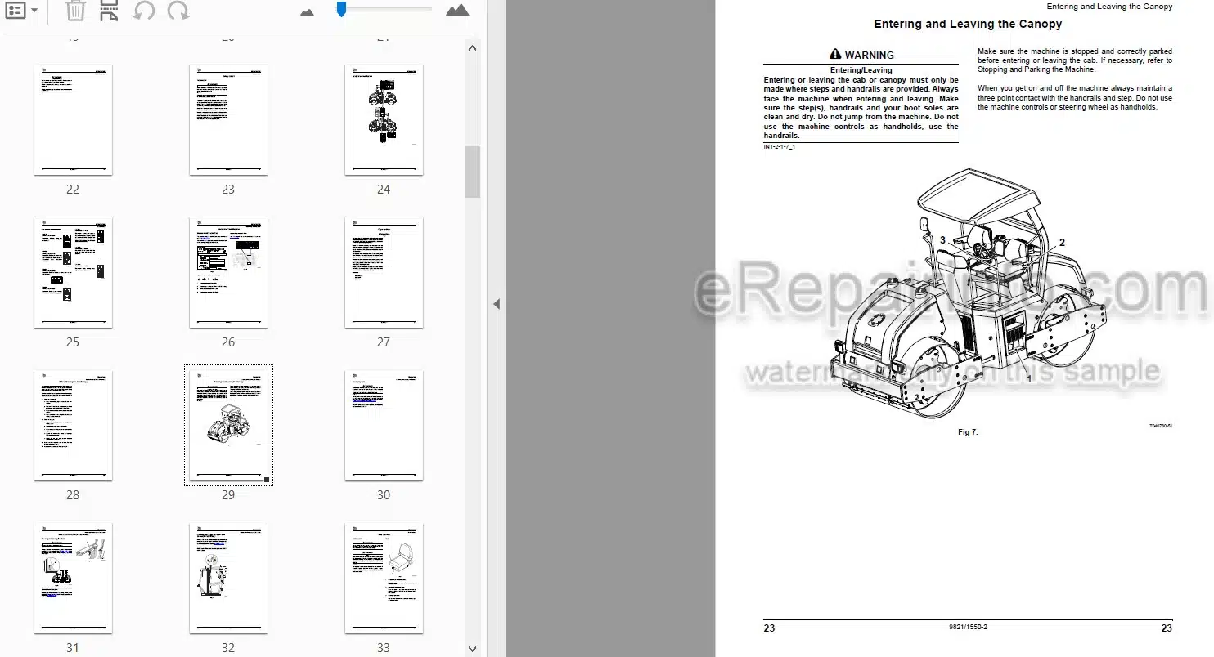
Task: Click the "Entering and Leaving the Canopy" heading
Action: [x=968, y=25]
